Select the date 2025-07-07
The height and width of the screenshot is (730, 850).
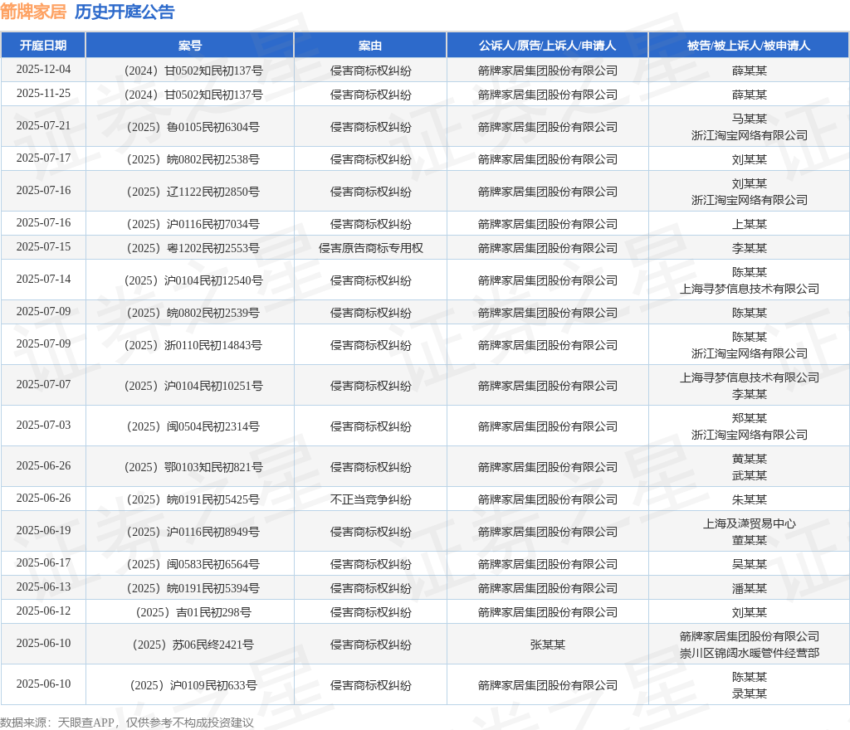[43, 385]
